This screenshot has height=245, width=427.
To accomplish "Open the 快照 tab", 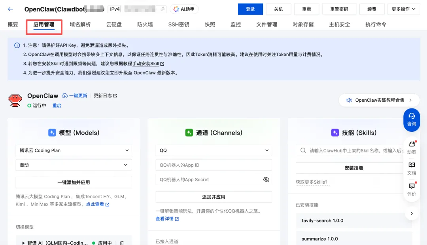I will pos(210,25).
